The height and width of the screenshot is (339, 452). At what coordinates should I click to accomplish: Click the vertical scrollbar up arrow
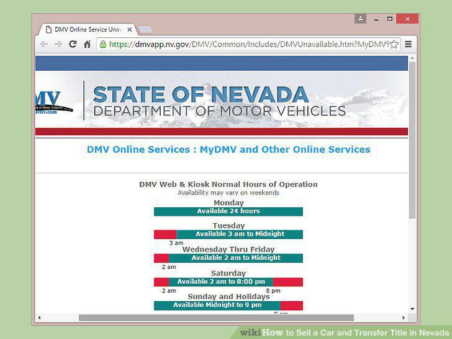pyautogui.click(x=412, y=58)
